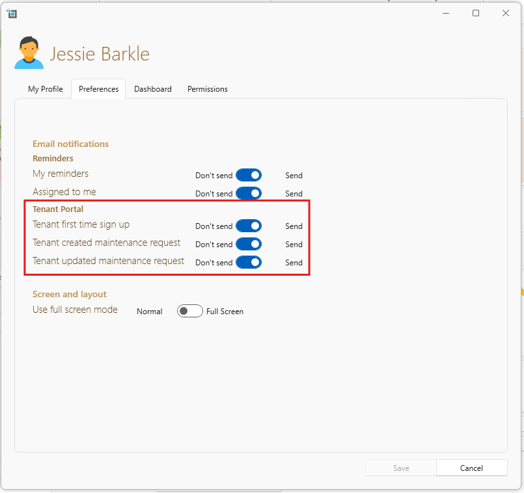The height and width of the screenshot is (493, 524).
Task: Click the 'Assigned to me' label
Action: coord(64,192)
